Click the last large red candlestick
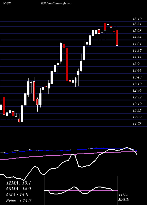 click(x=117, y=38)
